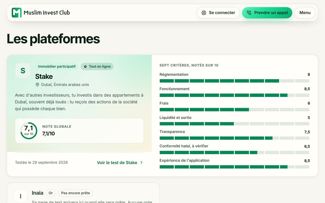
Task: Click the NOTE GLOBALE label
Action: tap(57, 126)
